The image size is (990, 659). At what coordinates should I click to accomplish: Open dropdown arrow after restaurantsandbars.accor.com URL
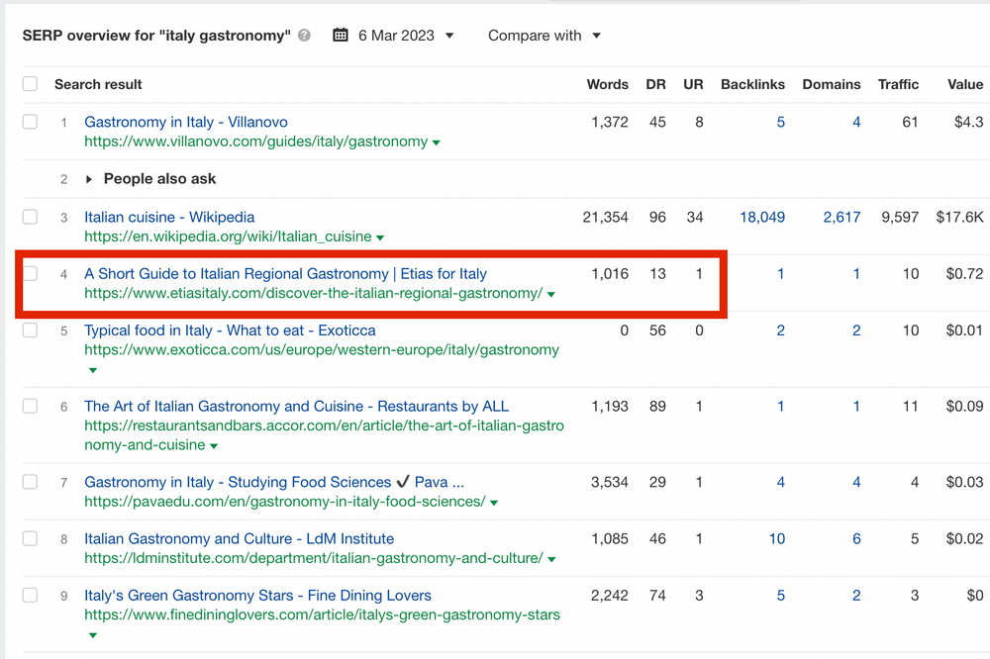point(214,446)
